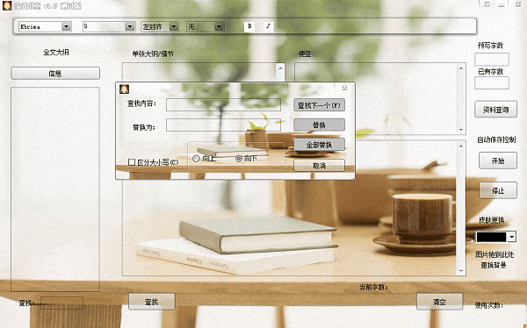This screenshot has height=328, width=527.
Task: Click the 开始 auto-save button
Action: coord(498,160)
